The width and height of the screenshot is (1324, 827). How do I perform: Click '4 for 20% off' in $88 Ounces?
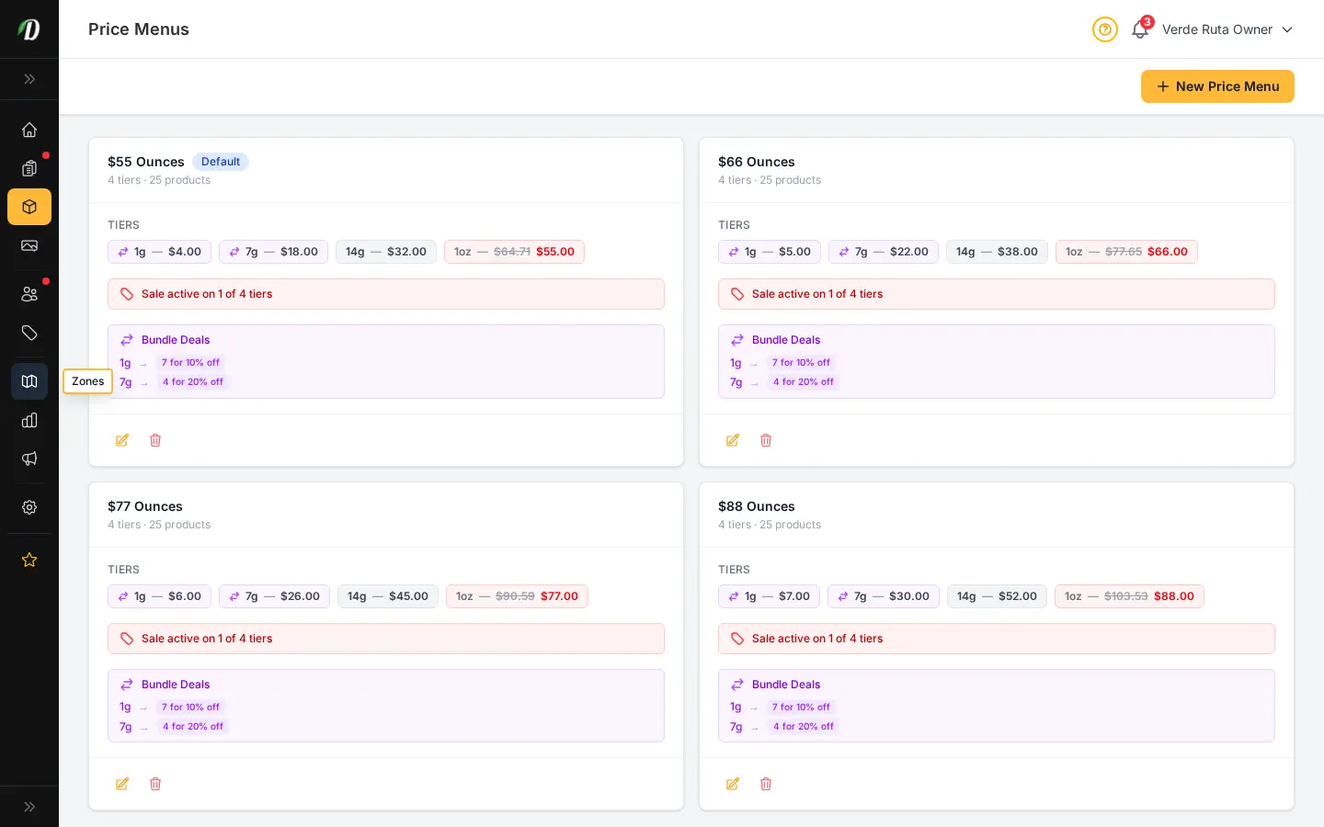coord(804,727)
